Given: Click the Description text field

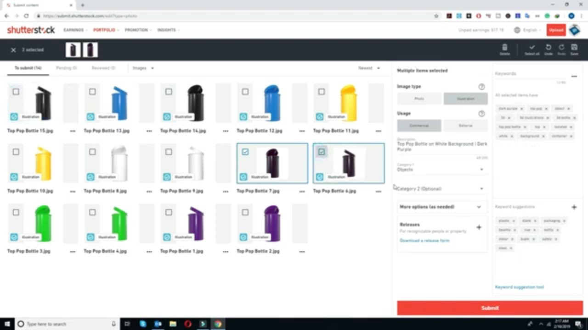Looking at the screenshot, I should (442, 147).
